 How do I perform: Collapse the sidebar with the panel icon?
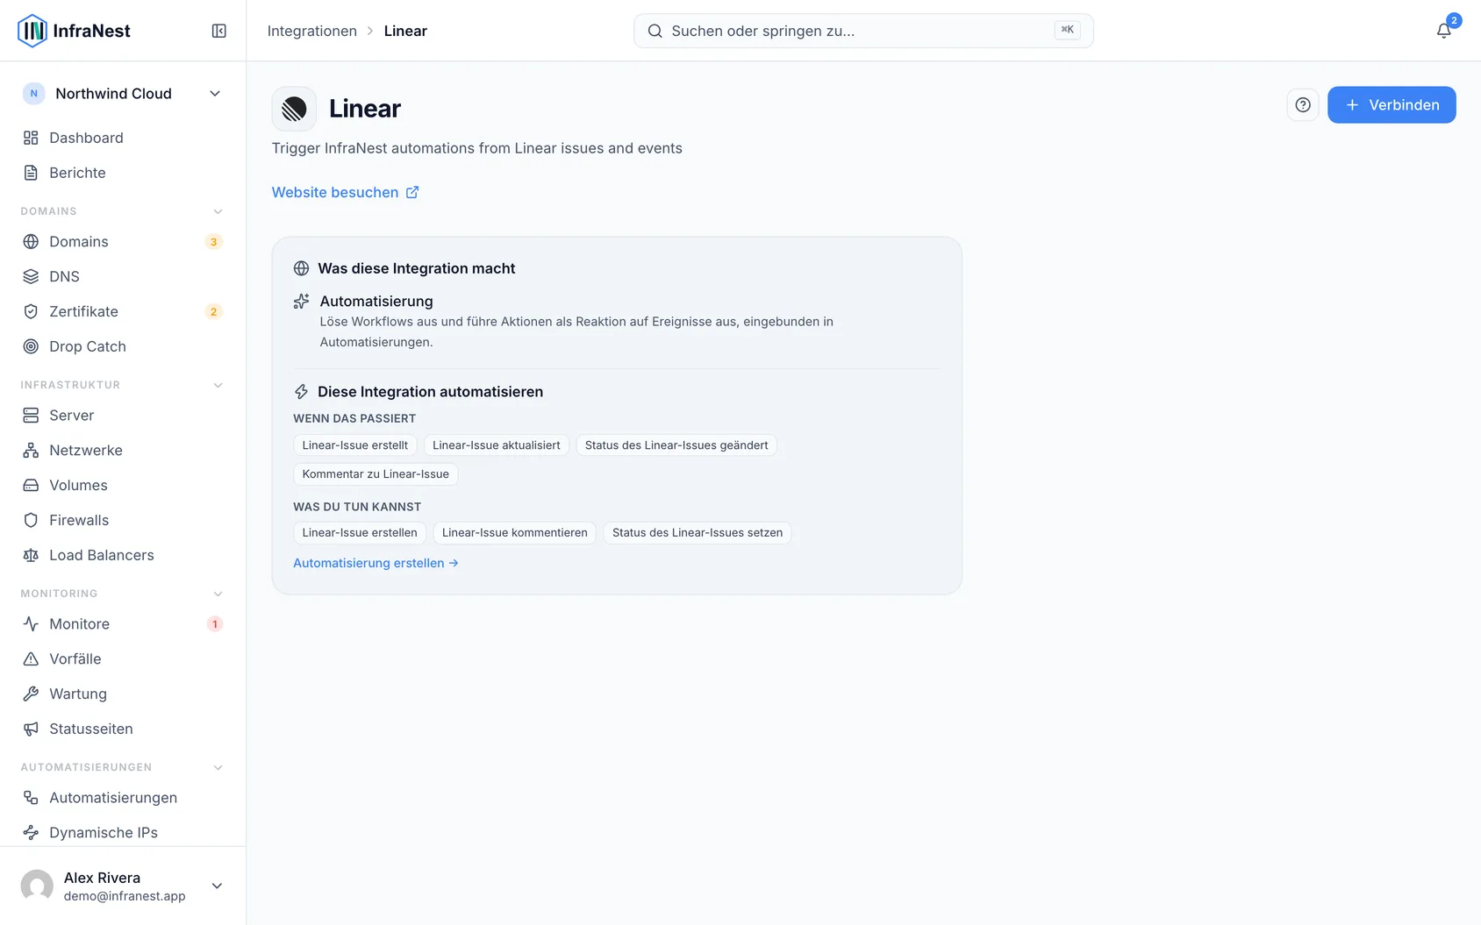point(219,31)
